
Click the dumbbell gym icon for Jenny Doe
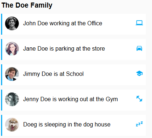pos(139,99)
